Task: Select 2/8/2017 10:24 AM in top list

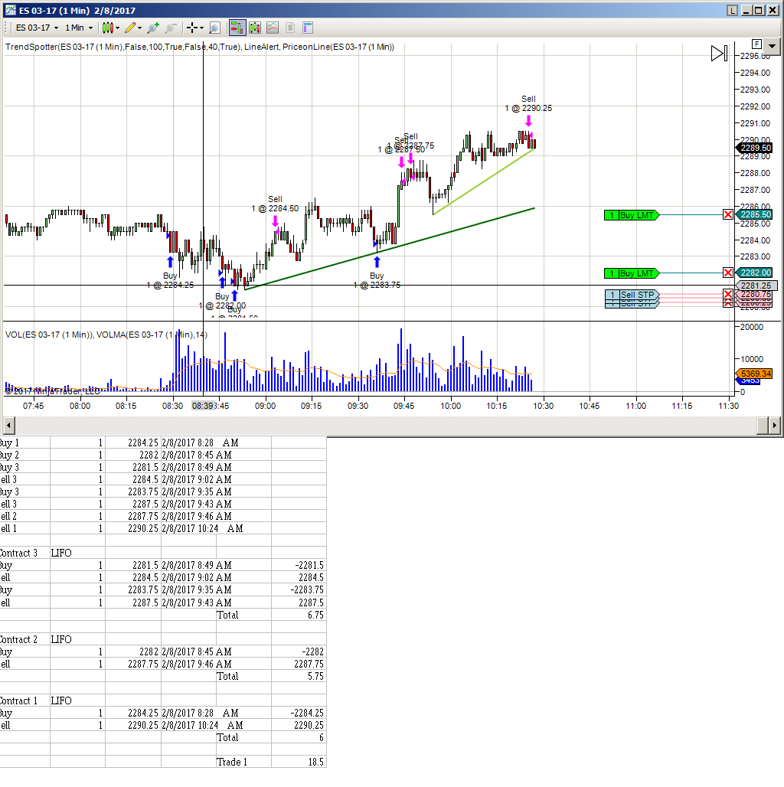Action: [x=202, y=528]
